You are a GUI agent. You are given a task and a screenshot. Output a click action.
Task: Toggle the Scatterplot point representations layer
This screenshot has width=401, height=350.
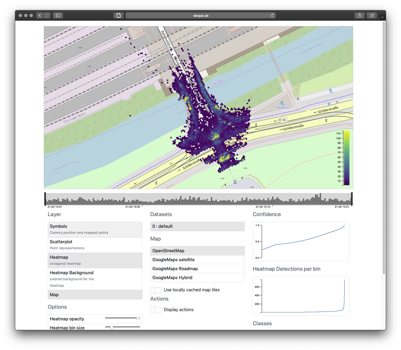(95, 244)
